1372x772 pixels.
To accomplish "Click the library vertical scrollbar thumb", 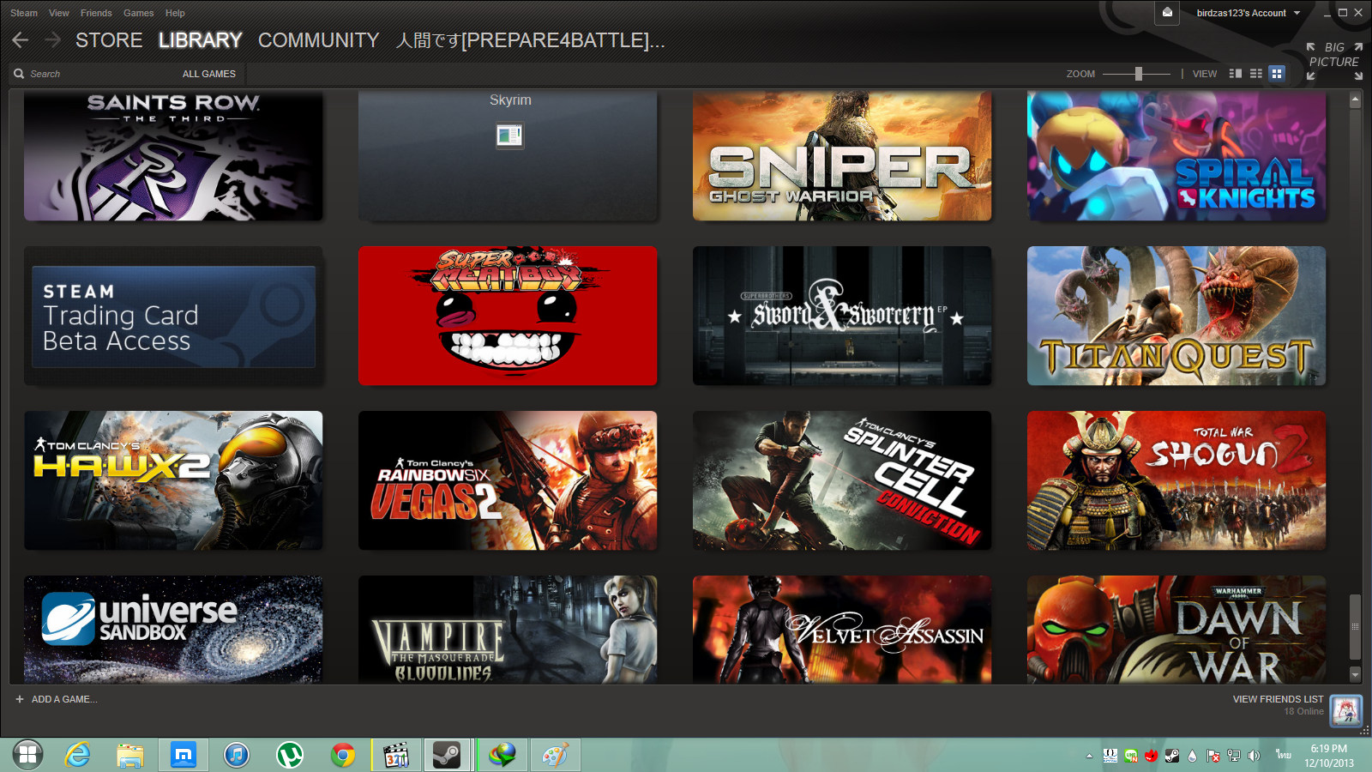I will click(1355, 627).
